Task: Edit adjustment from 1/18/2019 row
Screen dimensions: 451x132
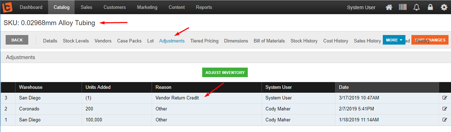Action: (x=445, y=120)
